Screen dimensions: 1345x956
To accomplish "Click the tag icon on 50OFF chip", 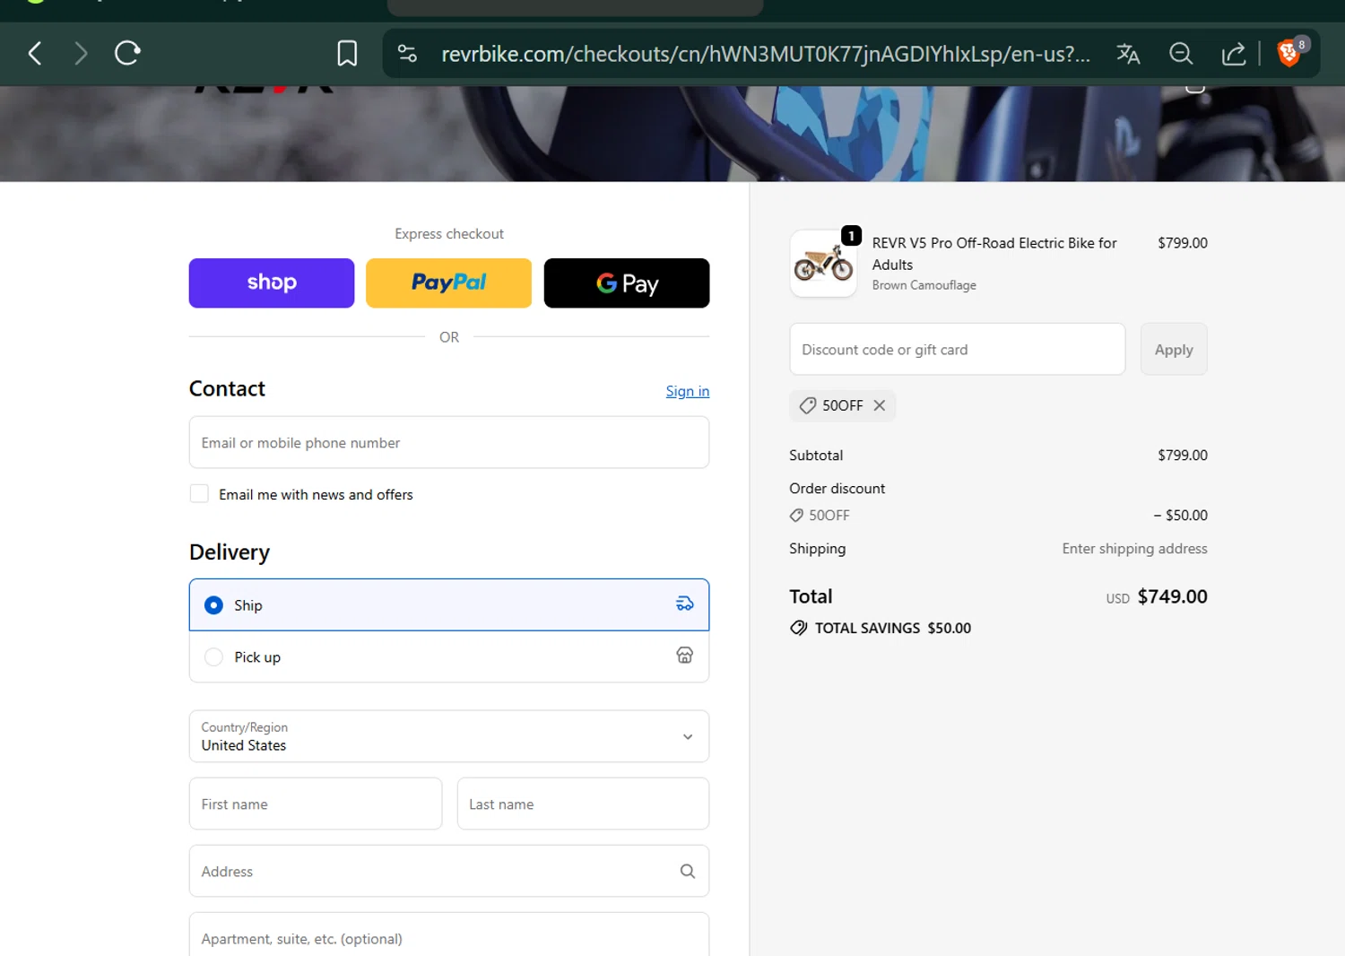I will tap(808, 405).
